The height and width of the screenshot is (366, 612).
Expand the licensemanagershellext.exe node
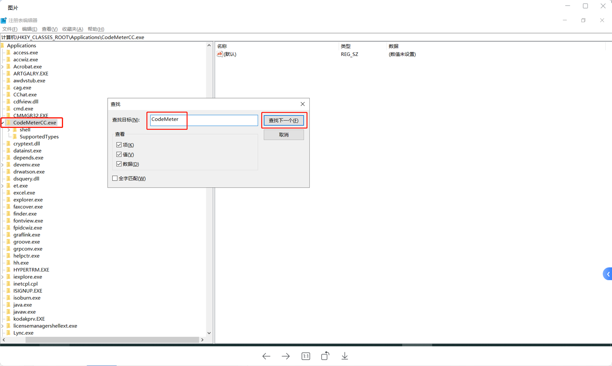point(3,326)
